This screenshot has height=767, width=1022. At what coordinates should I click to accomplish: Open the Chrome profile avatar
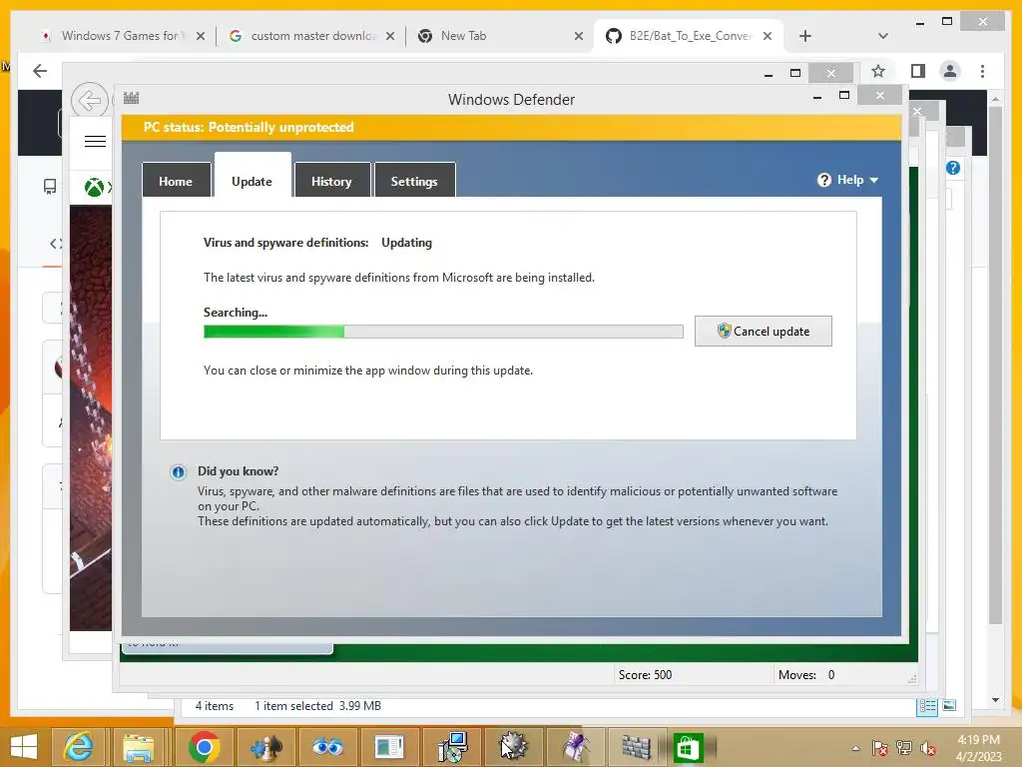tap(950, 71)
